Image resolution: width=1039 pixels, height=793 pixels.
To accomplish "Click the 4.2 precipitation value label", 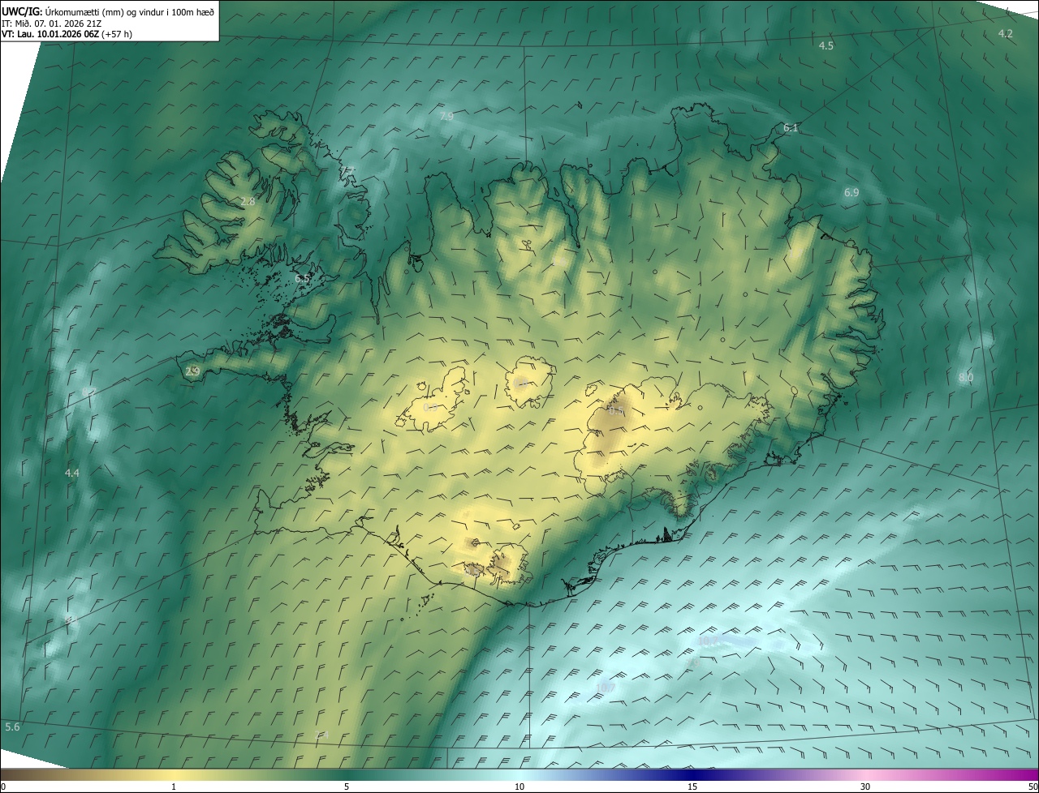I will point(1005,33).
